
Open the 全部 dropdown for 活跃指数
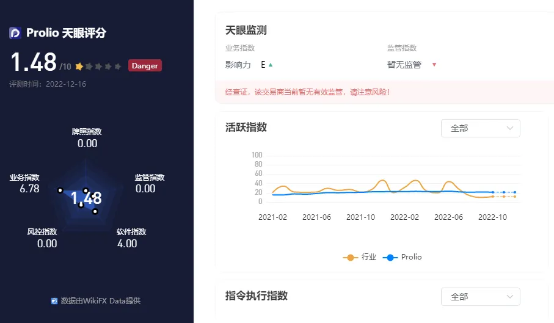481,128
